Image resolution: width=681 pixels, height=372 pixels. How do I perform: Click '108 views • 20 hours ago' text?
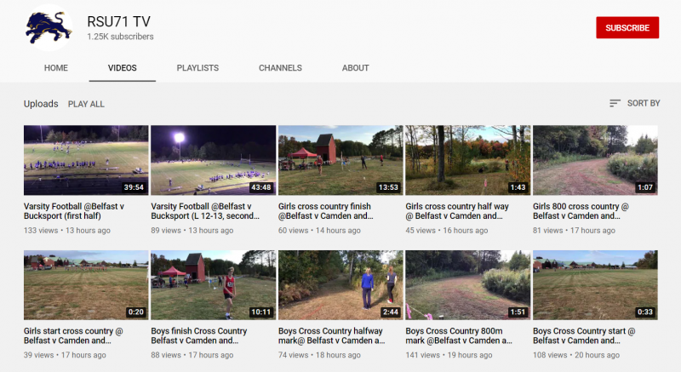[576, 355]
